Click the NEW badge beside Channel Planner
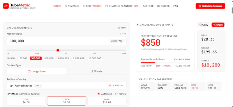 coord(136,6)
